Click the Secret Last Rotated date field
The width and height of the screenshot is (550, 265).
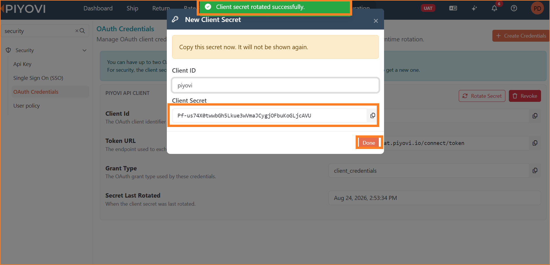coord(434,198)
